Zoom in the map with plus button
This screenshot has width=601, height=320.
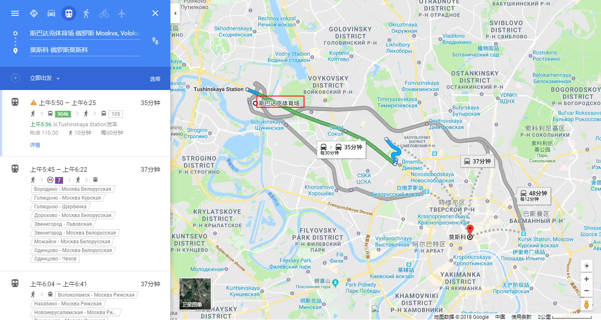pyautogui.click(x=587, y=279)
